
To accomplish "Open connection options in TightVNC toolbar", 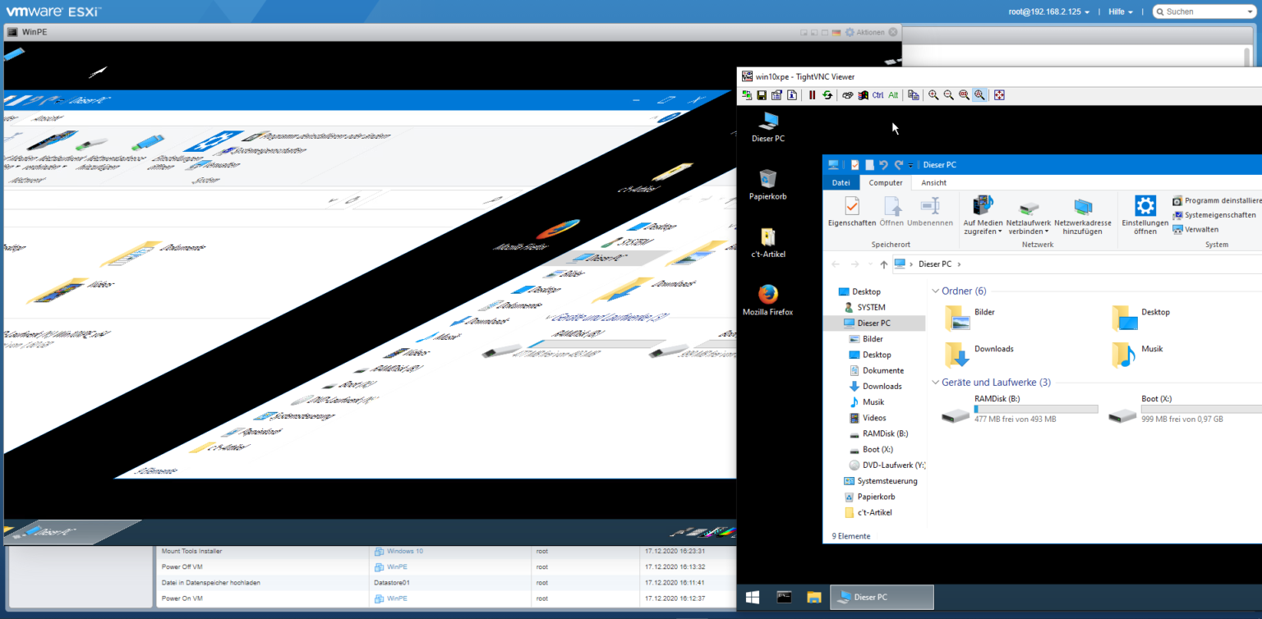I will click(x=776, y=95).
